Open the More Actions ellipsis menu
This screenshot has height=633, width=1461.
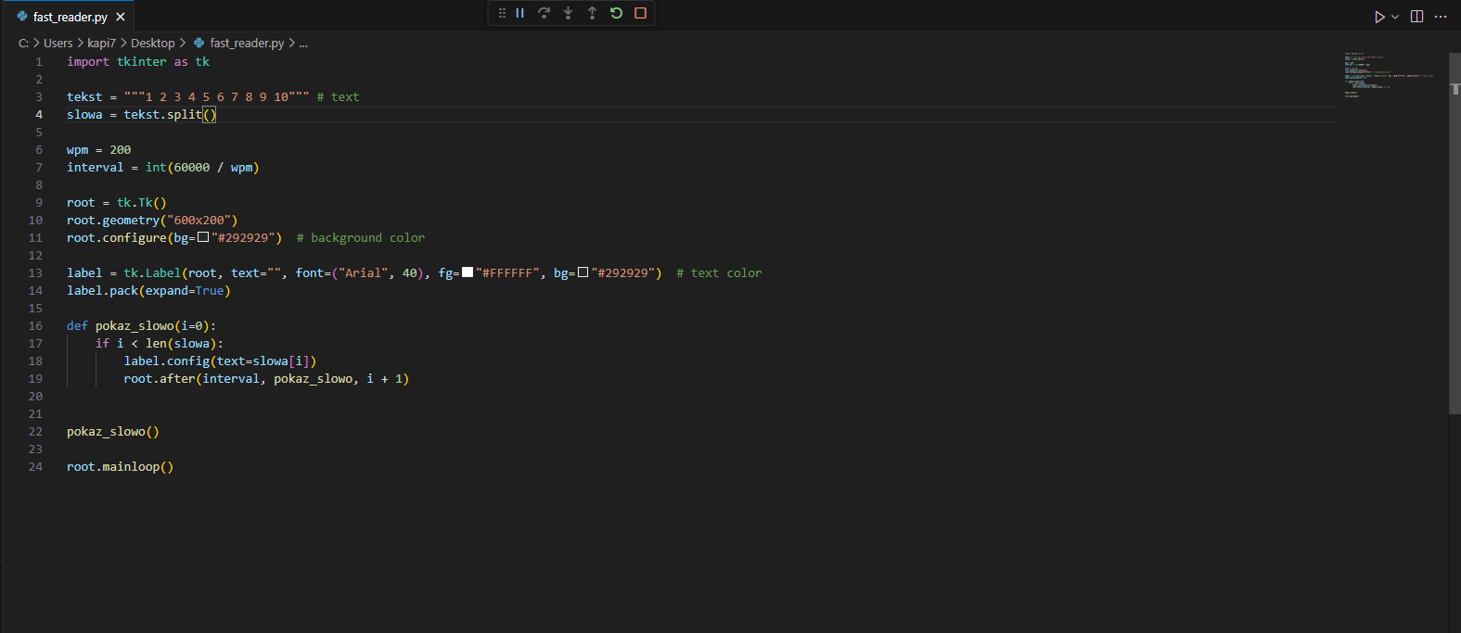click(x=1441, y=17)
